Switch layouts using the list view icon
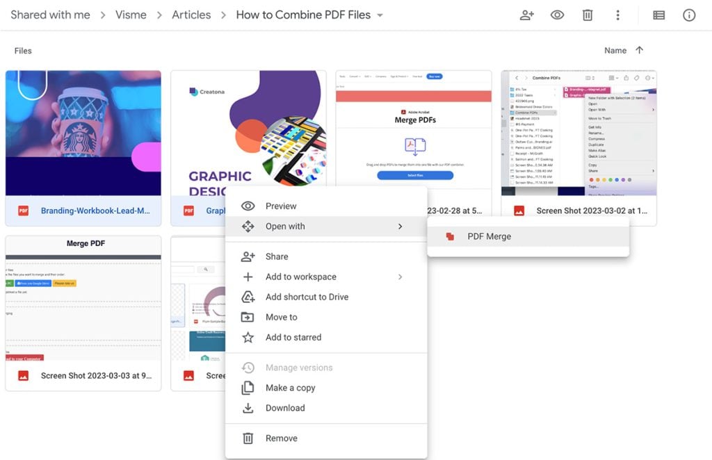The width and height of the screenshot is (712, 460). coord(658,15)
